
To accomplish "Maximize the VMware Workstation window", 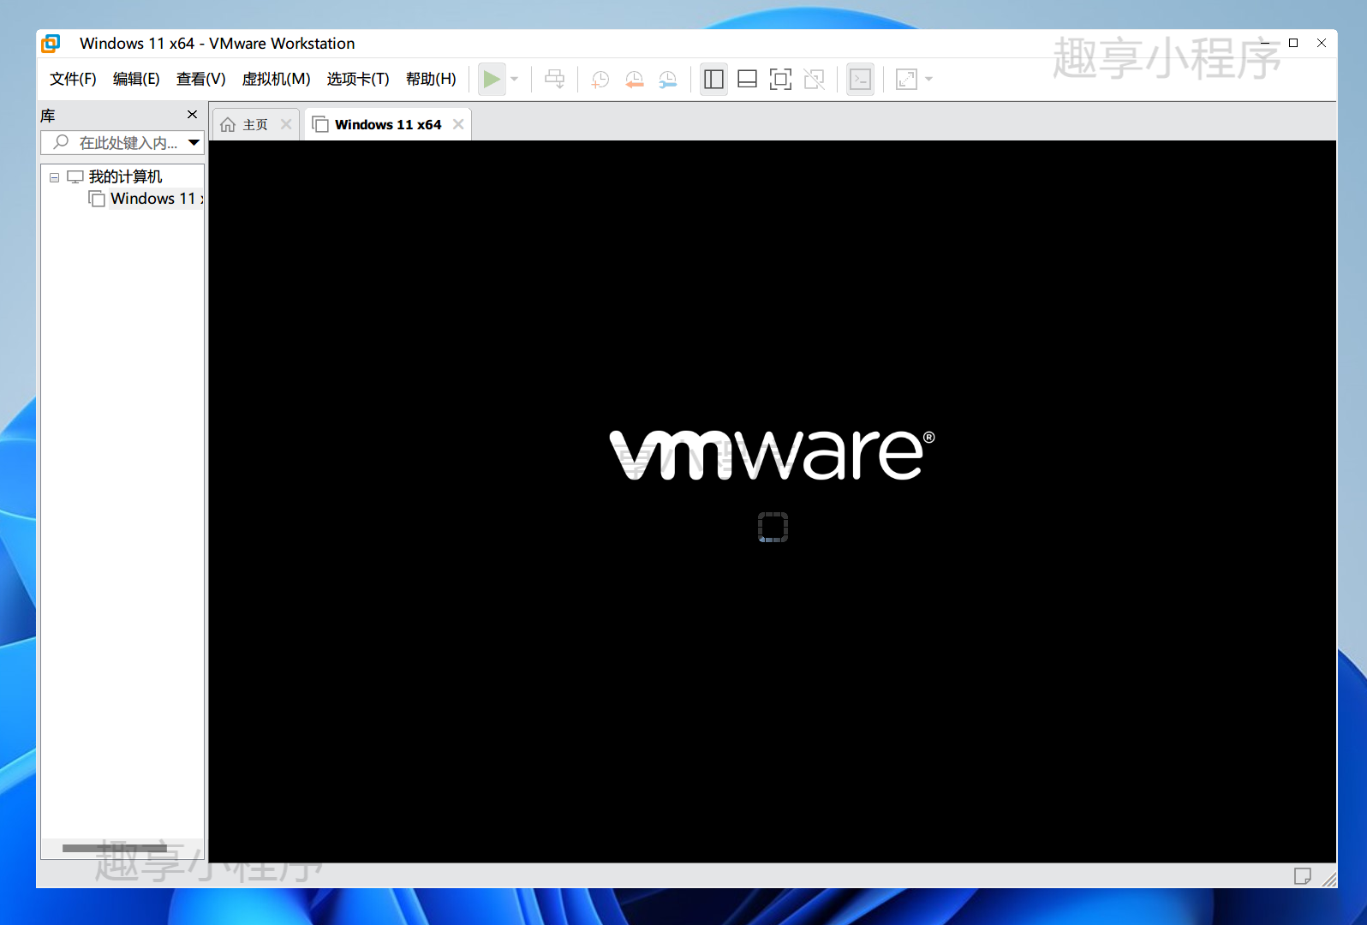I will tap(1293, 43).
